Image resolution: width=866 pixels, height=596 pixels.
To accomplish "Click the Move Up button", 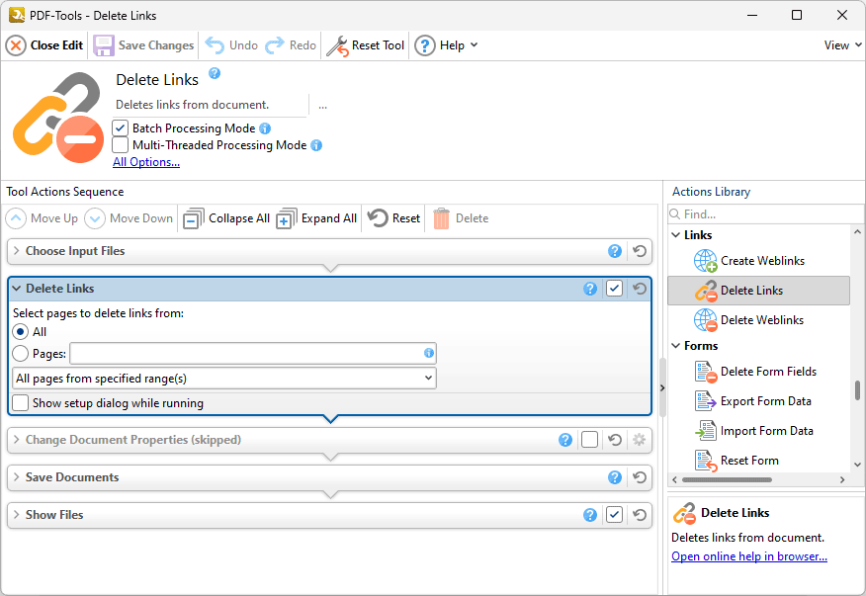I will 42,218.
